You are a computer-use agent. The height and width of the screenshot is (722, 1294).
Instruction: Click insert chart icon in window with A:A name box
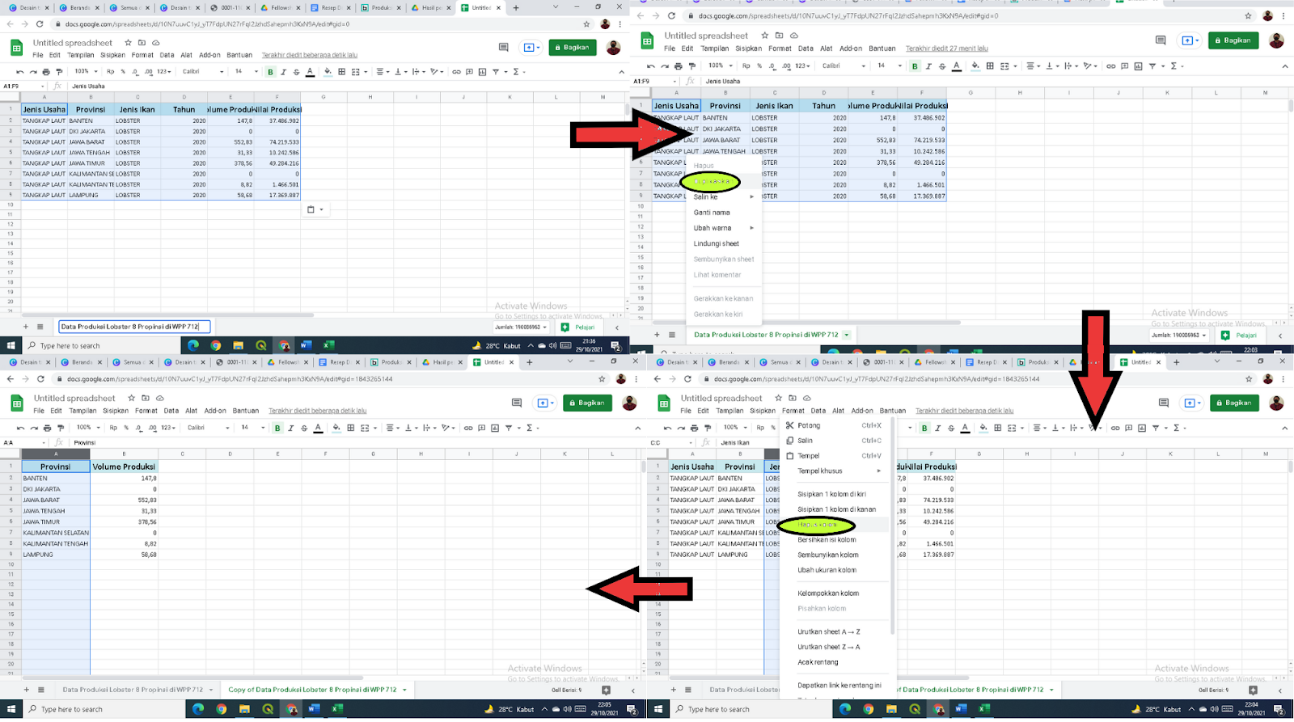[495, 428]
